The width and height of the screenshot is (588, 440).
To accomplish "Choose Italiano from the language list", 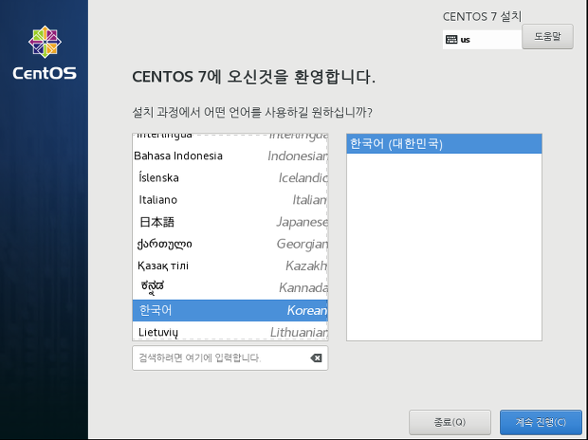I will coord(230,200).
